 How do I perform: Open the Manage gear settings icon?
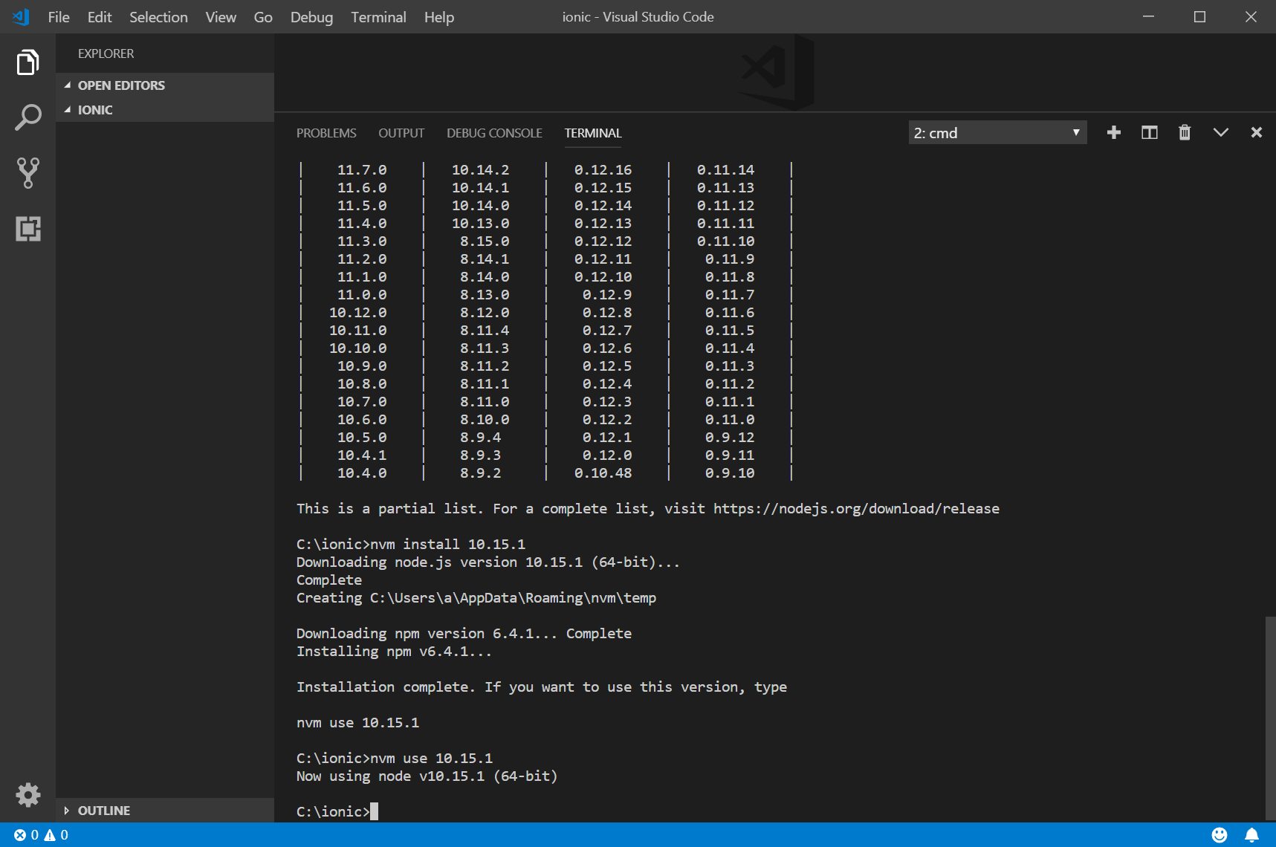coord(27,795)
